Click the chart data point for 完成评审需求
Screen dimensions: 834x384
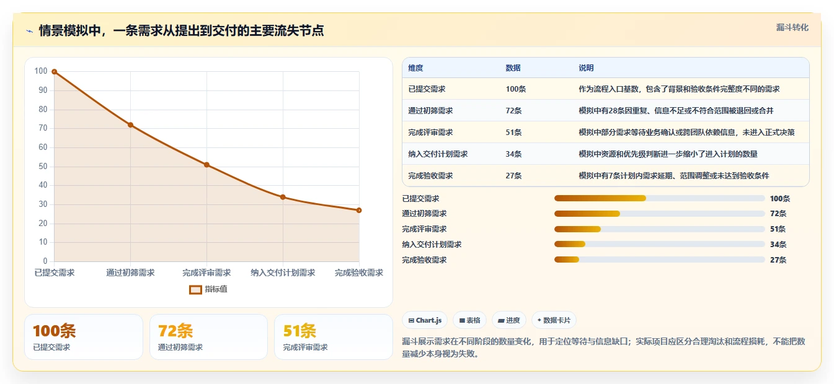[x=206, y=165]
